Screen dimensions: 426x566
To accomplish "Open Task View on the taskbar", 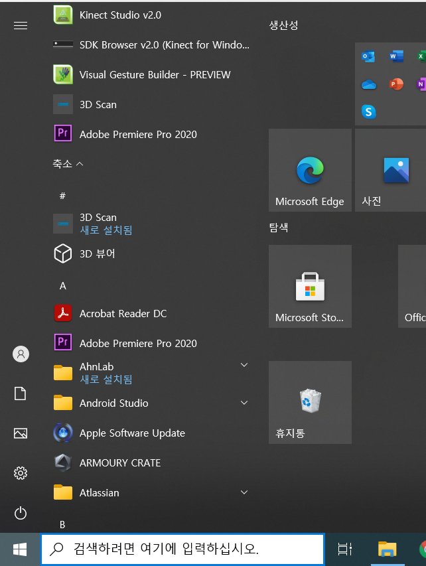I will (x=345, y=549).
